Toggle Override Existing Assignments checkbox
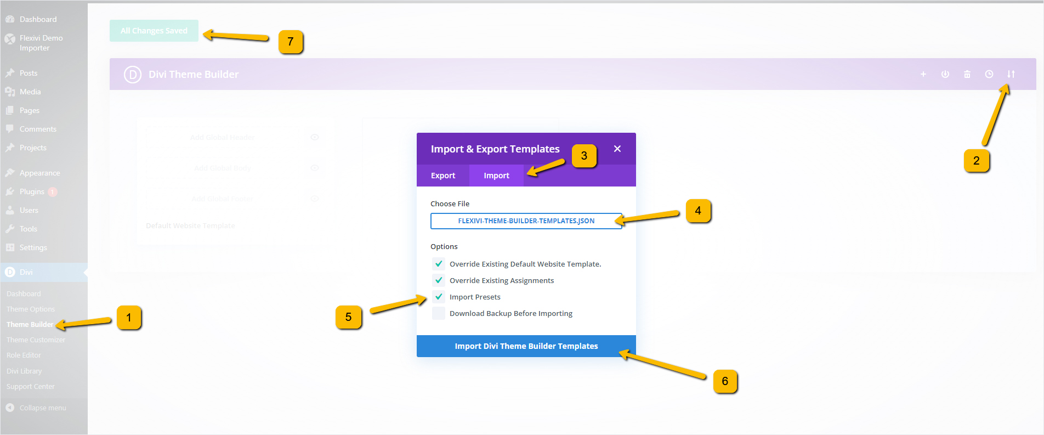This screenshot has width=1044, height=435. click(439, 280)
